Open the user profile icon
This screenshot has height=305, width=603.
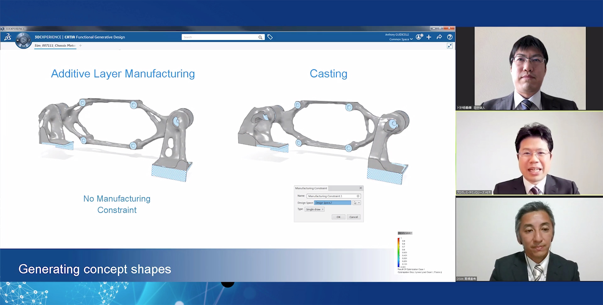coord(419,37)
